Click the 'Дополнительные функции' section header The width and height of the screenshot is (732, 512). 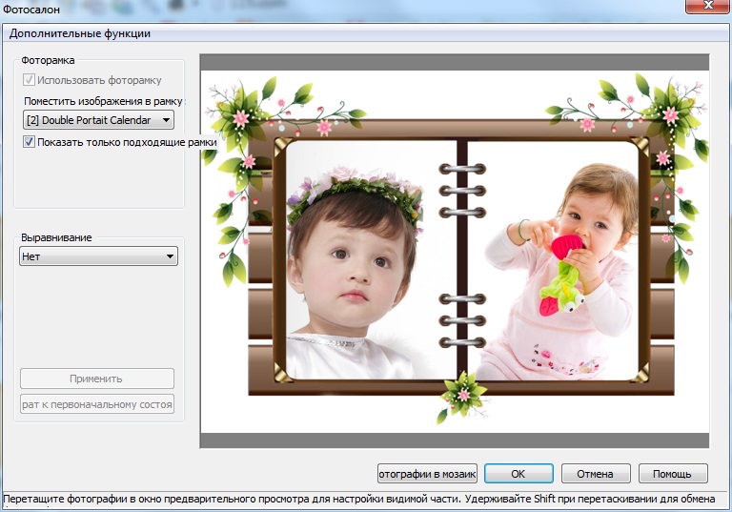point(80,33)
